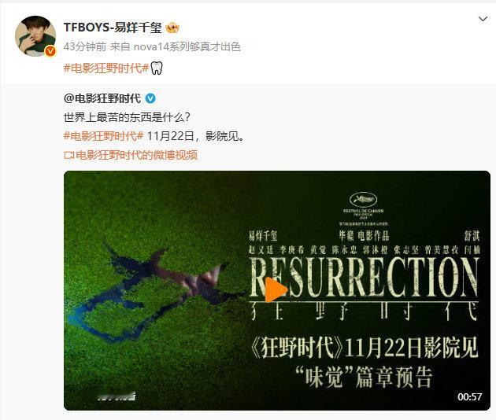Image resolution: width=496 pixels, height=420 pixels.
Task: Expand the post options chevron menu
Action: coord(483,20)
